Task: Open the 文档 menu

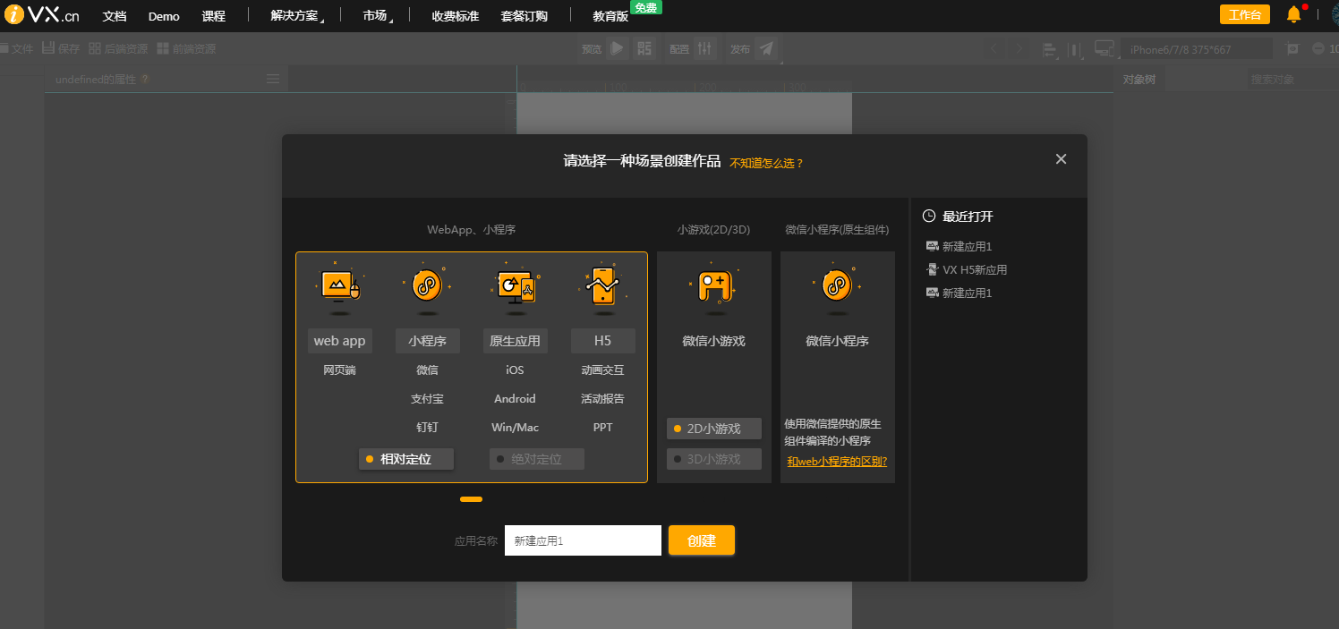Action: 115,16
